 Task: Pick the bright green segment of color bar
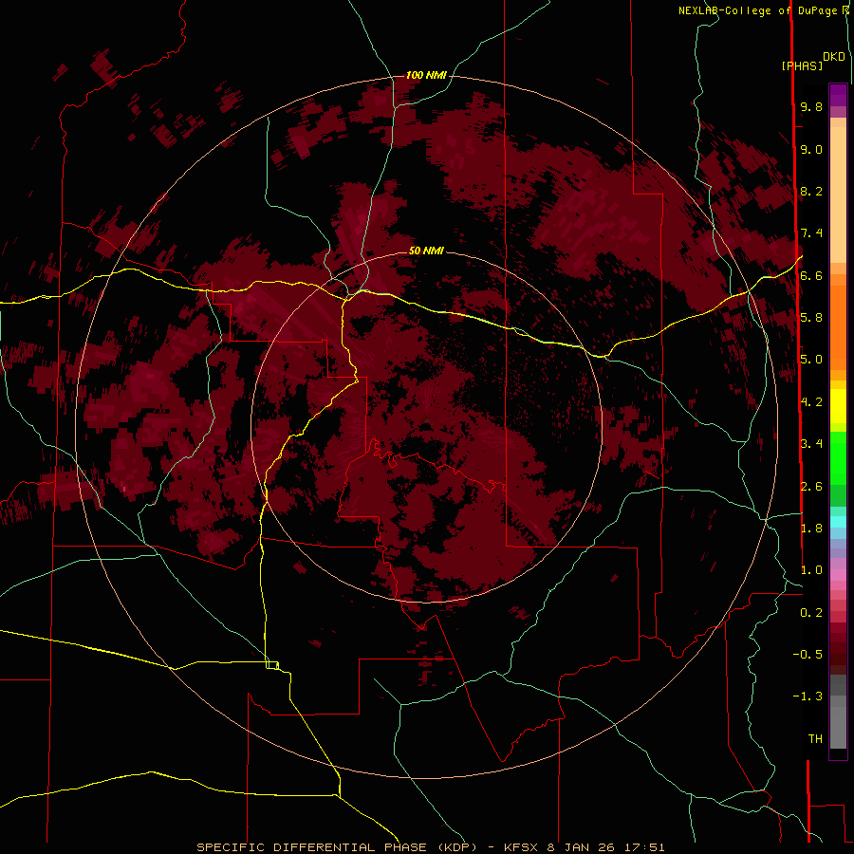pyautogui.click(x=838, y=458)
